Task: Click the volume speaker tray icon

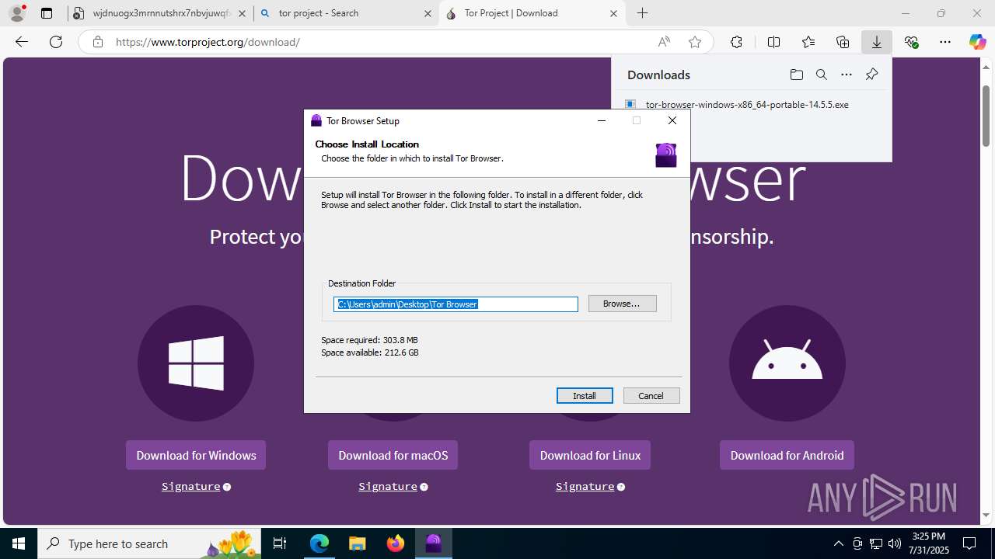Action: 895,543
